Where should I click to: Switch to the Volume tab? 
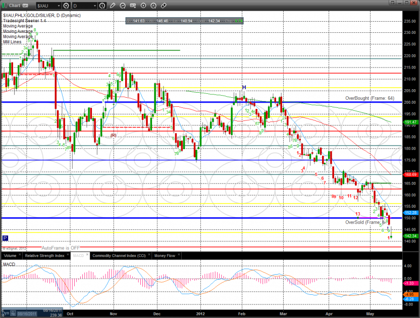click(x=10, y=256)
